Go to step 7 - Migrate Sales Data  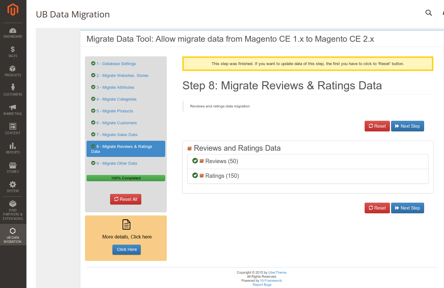117,135
